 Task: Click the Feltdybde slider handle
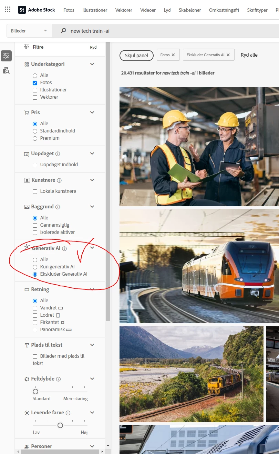tap(35, 392)
